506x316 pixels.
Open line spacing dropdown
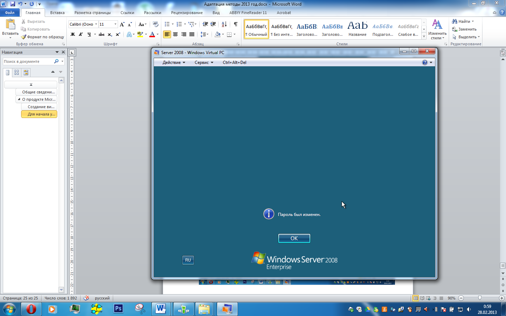pos(205,34)
